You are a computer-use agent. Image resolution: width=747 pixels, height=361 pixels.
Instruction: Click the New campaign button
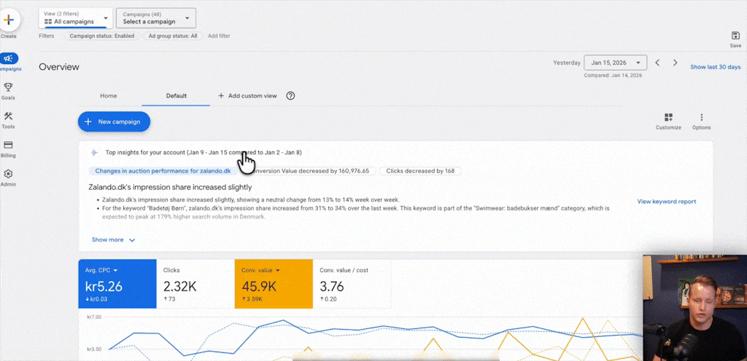114,122
